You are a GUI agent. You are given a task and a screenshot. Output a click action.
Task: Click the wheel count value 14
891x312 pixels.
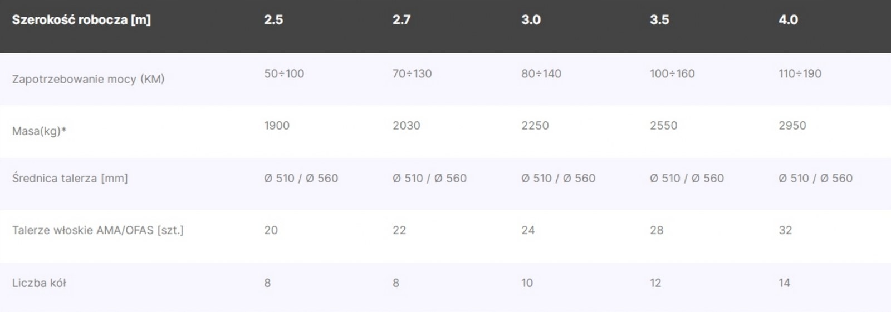[784, 283]
